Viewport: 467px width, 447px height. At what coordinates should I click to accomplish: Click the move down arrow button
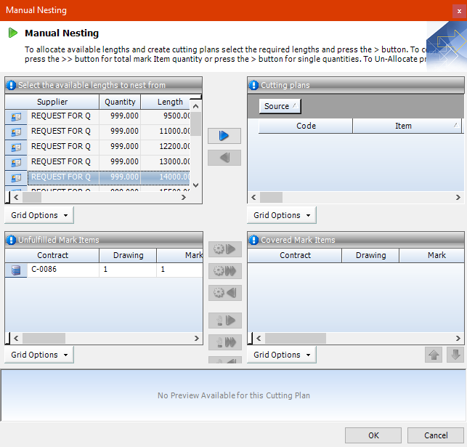[x=455, y=355]
